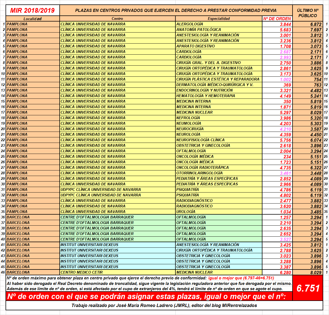
Task: Select NEUROFISIOLOGÍA CLÍNICA cell
Action: pyautogui.click(x=219, y=140)
